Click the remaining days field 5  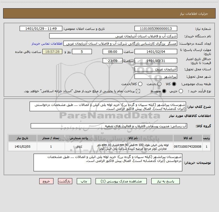82,52
